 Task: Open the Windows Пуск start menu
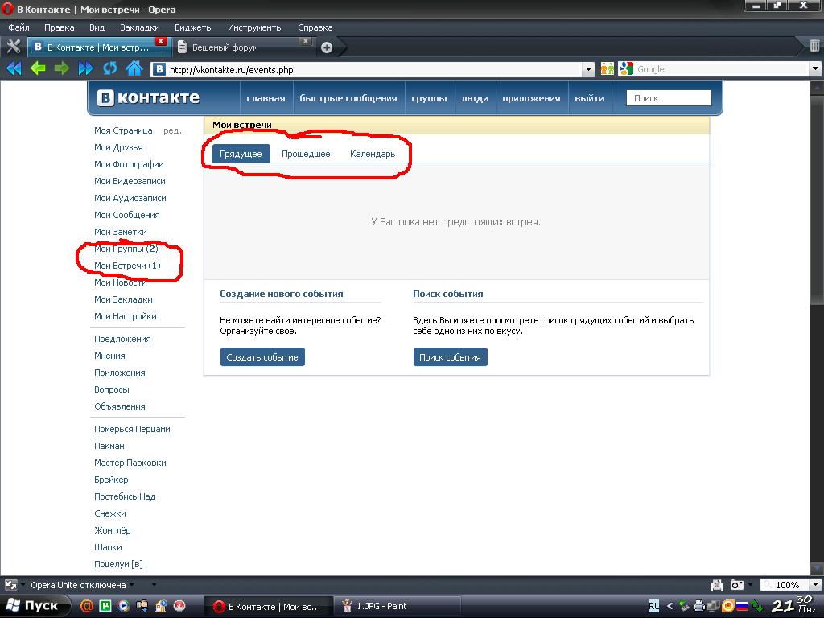click(x=35, y=606)
